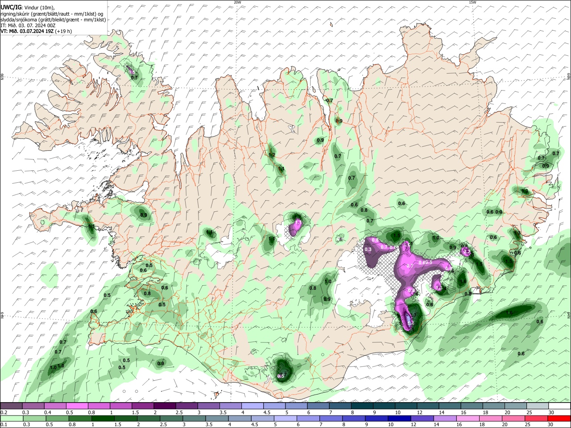The image size is (571, 428).
Task: Click the dark mauve 0.2 snow legend swatch
Action: pos(11,406)
